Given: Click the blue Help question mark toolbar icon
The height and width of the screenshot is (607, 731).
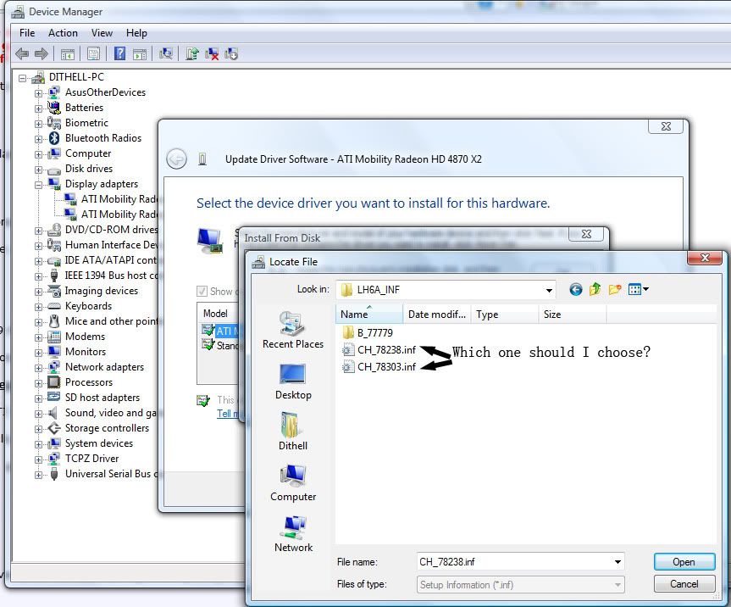Looking at the screenshot, I should click(x=119, y=53).
